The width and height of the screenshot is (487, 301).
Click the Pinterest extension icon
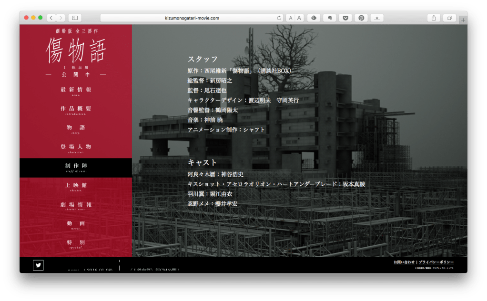click(x=361, y=18)
